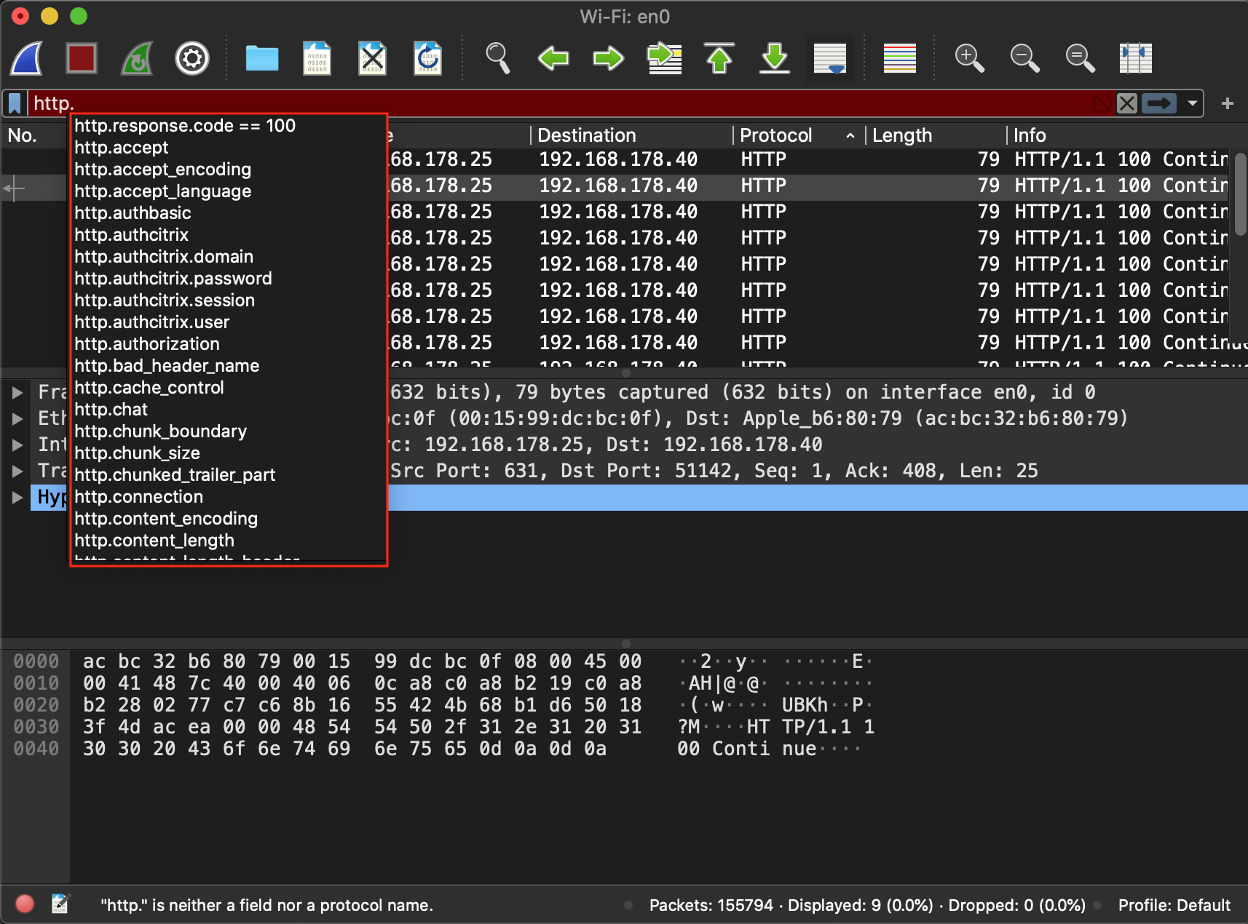The height and width of the screenshot is (924, 1248).
Task: Jump to the last packet
Action: pos(775,58)
